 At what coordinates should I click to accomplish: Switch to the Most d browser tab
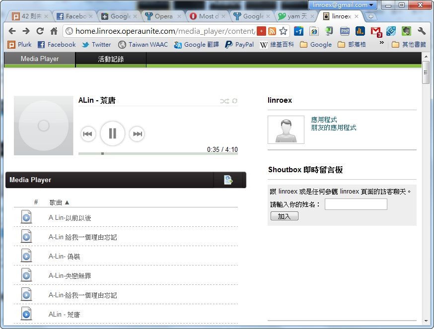[208, 16]
